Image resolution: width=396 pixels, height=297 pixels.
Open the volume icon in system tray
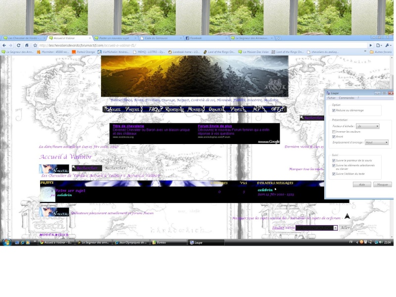tap(381, 242)
